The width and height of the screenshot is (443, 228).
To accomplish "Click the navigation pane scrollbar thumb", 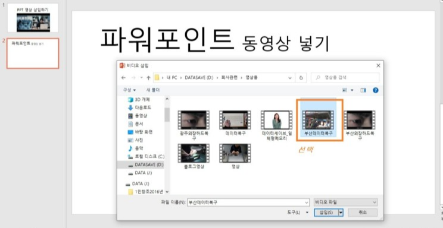I will (167, 115).
